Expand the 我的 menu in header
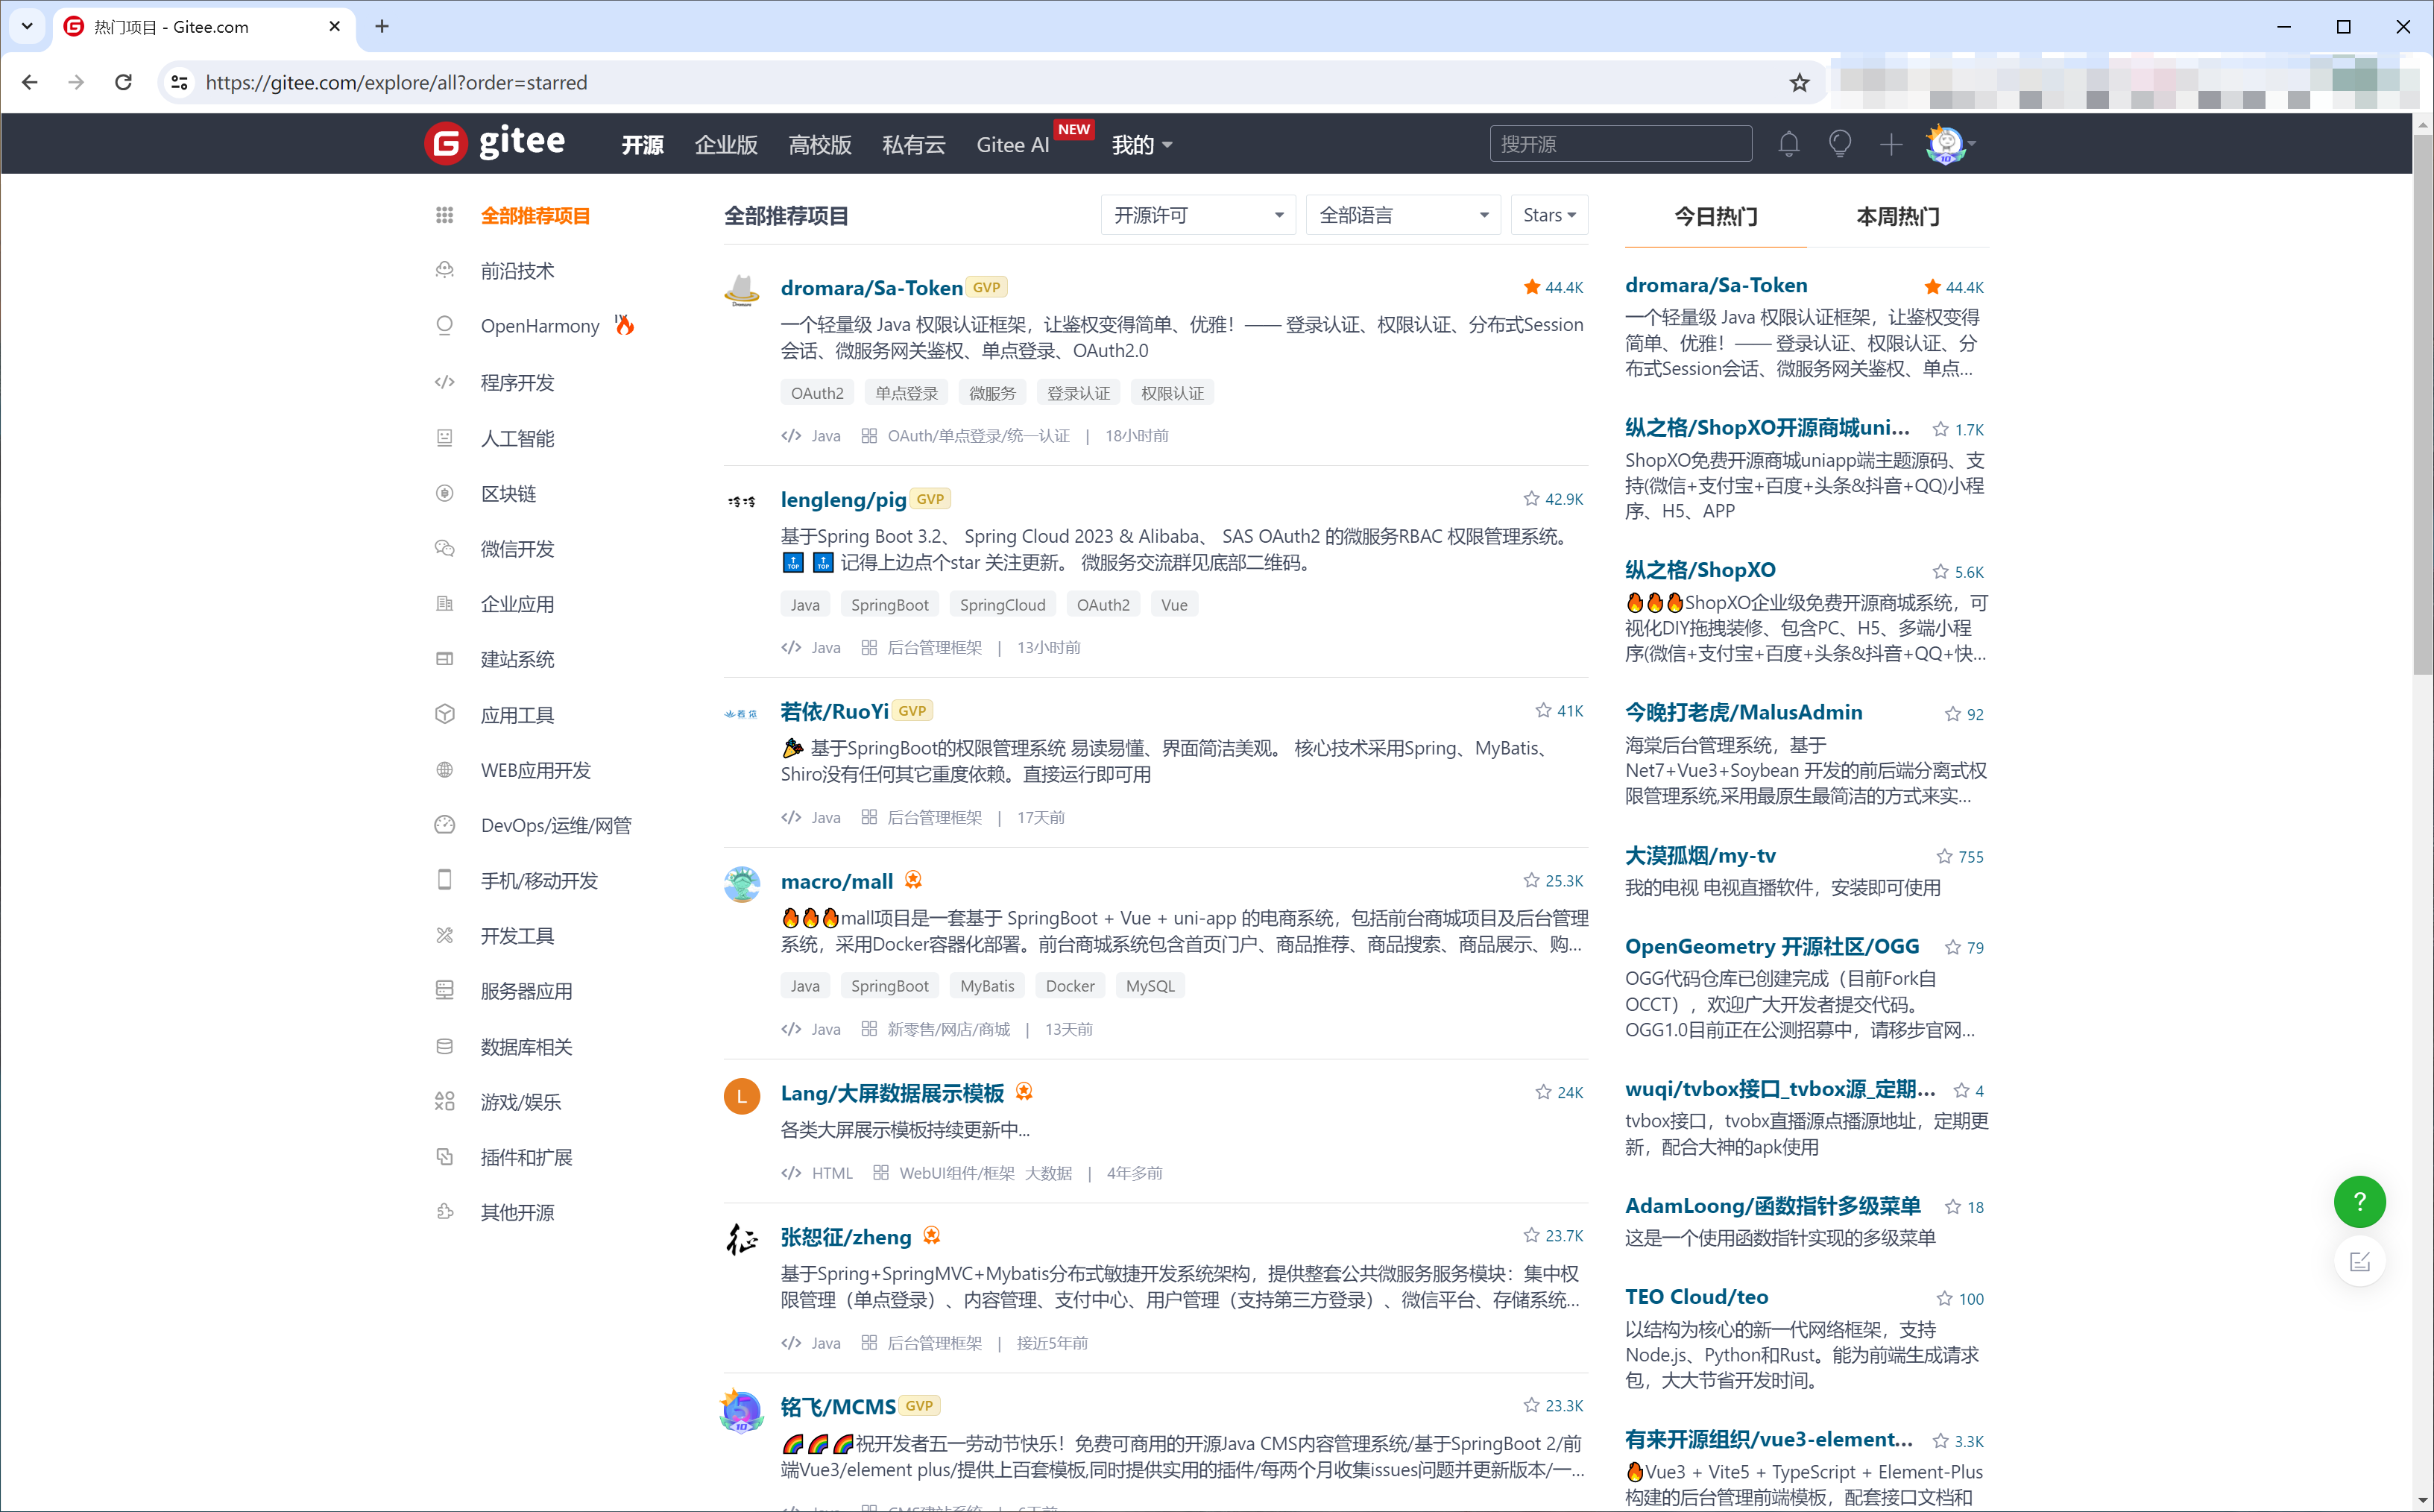The width and height of the screenshot is (2434, 1512). (1141, 145)
